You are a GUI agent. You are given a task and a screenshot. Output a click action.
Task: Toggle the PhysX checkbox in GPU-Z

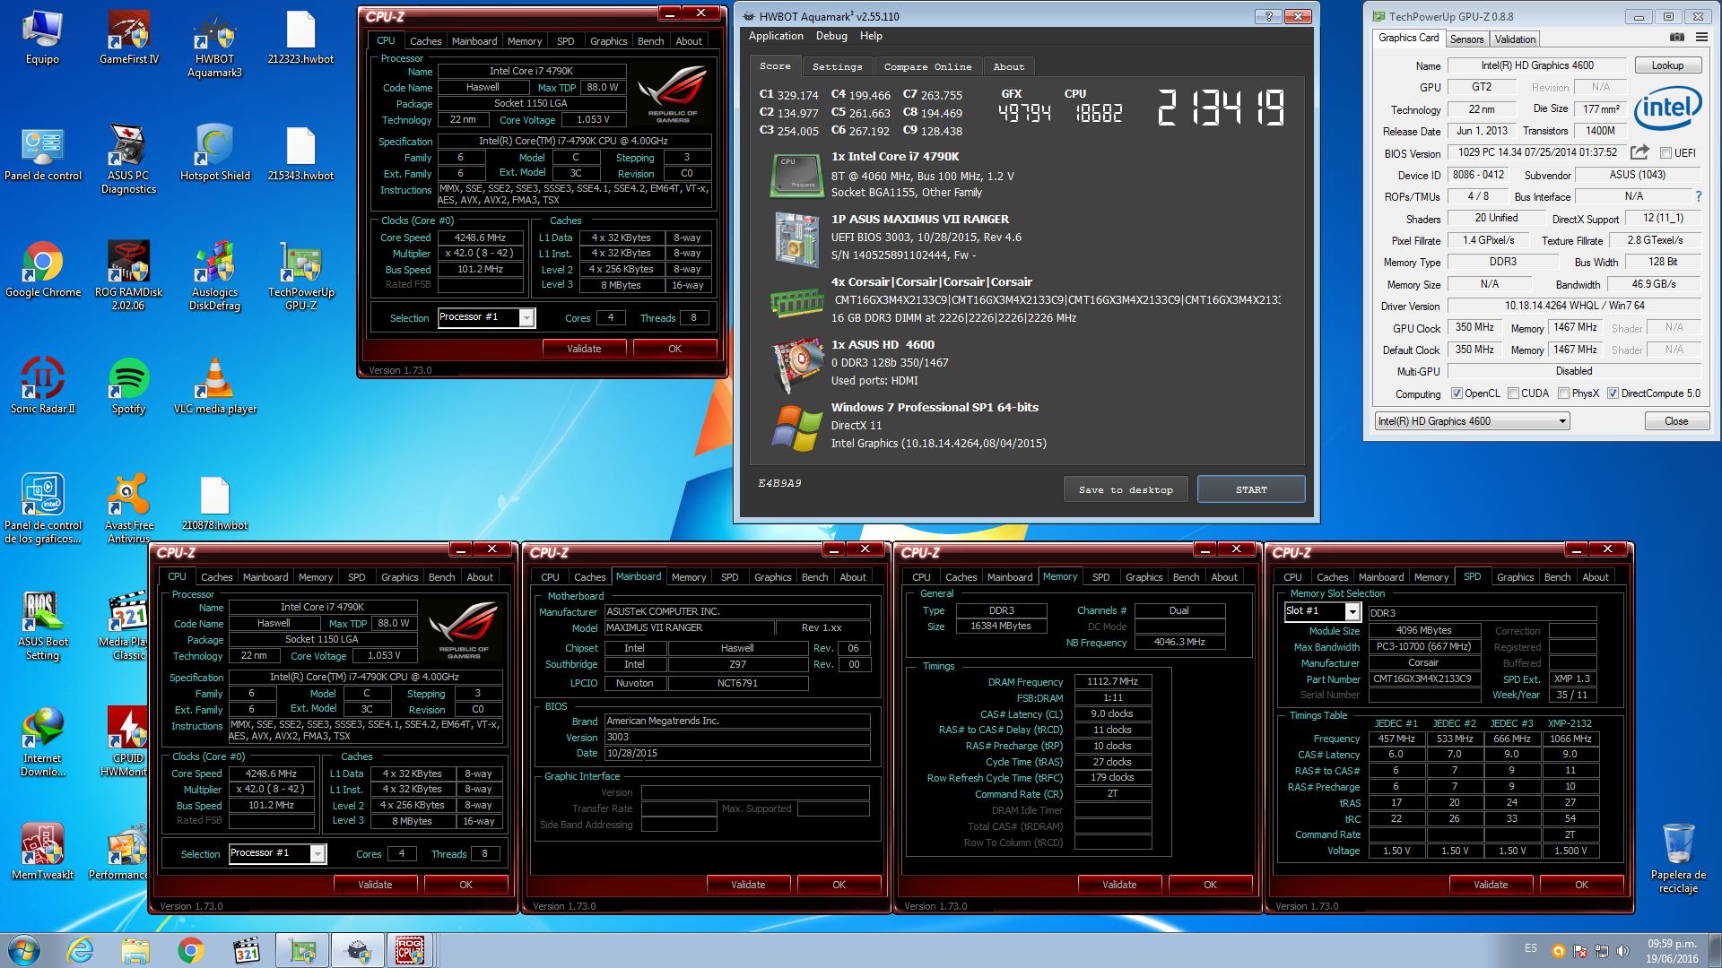click(1563, 393)
